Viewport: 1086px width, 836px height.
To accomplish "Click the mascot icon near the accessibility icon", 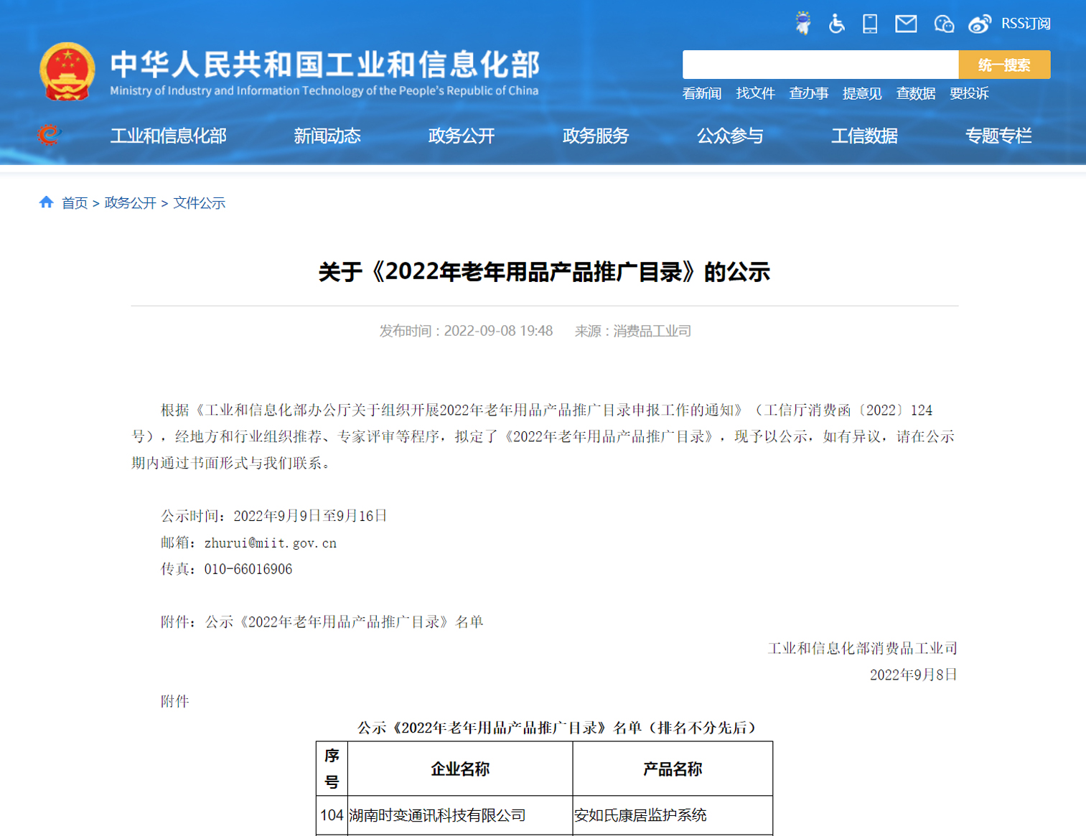I will pyautogui.click(x=803, y=23).
